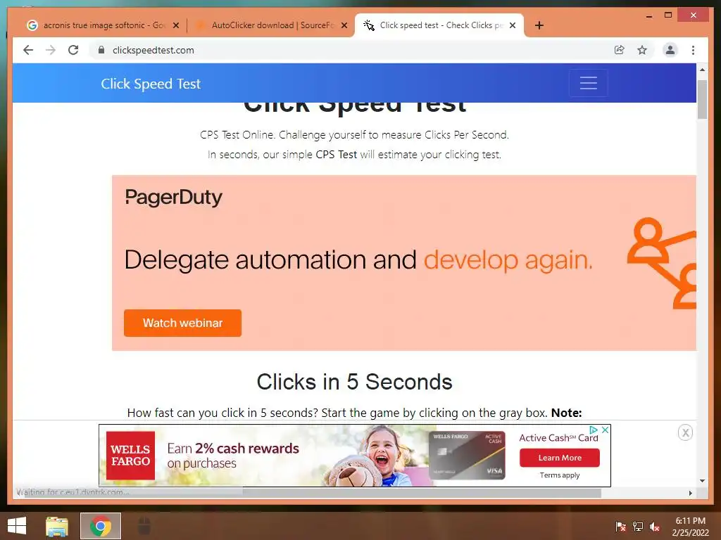721x540 pixels.
Task: Click the Click Speed Test site logo
Action: coord(151,84)
